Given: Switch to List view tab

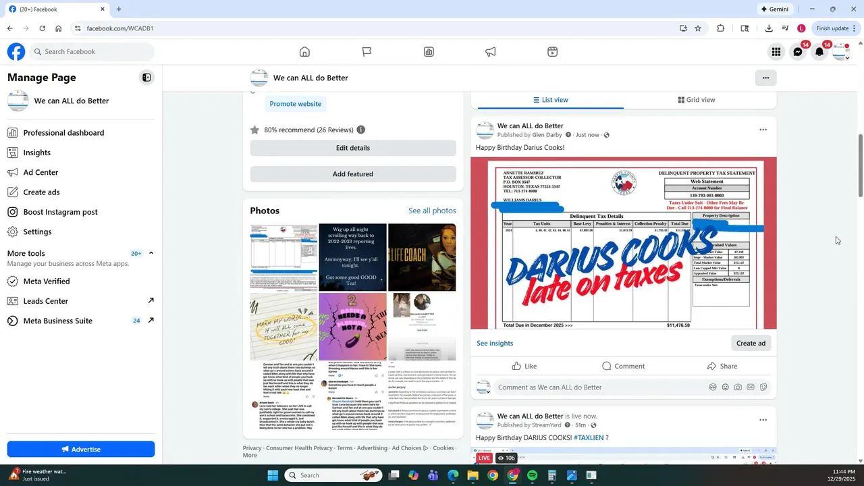Looking at the screenshot, I should click(551, 100).
